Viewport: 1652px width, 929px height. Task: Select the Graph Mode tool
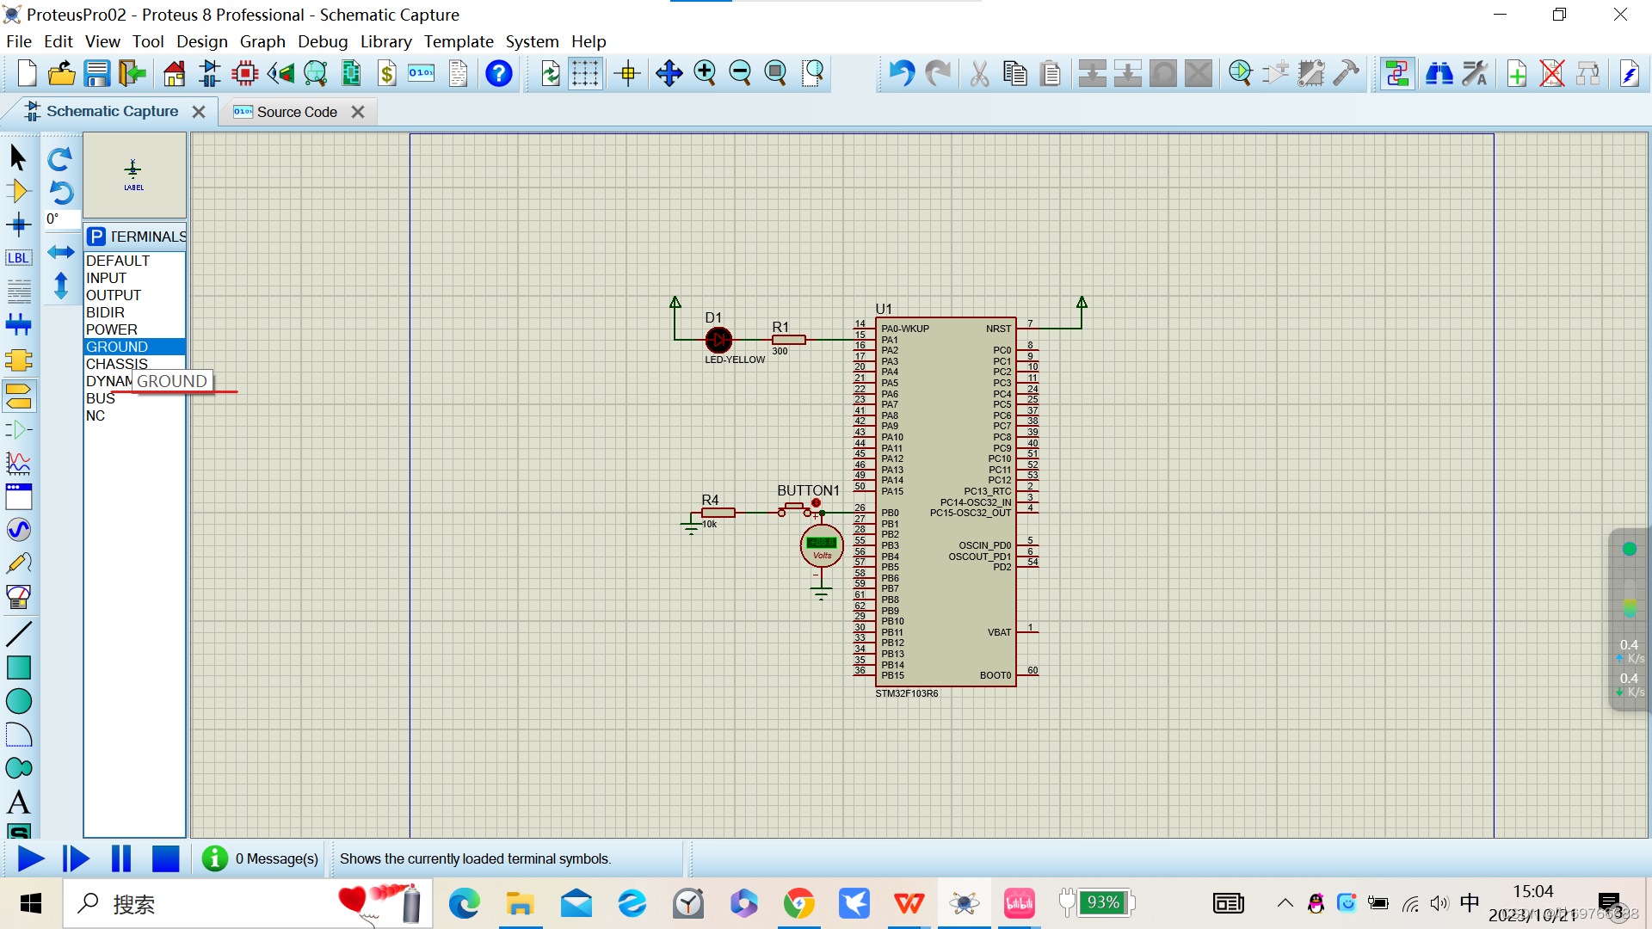[x=19, y=463]
